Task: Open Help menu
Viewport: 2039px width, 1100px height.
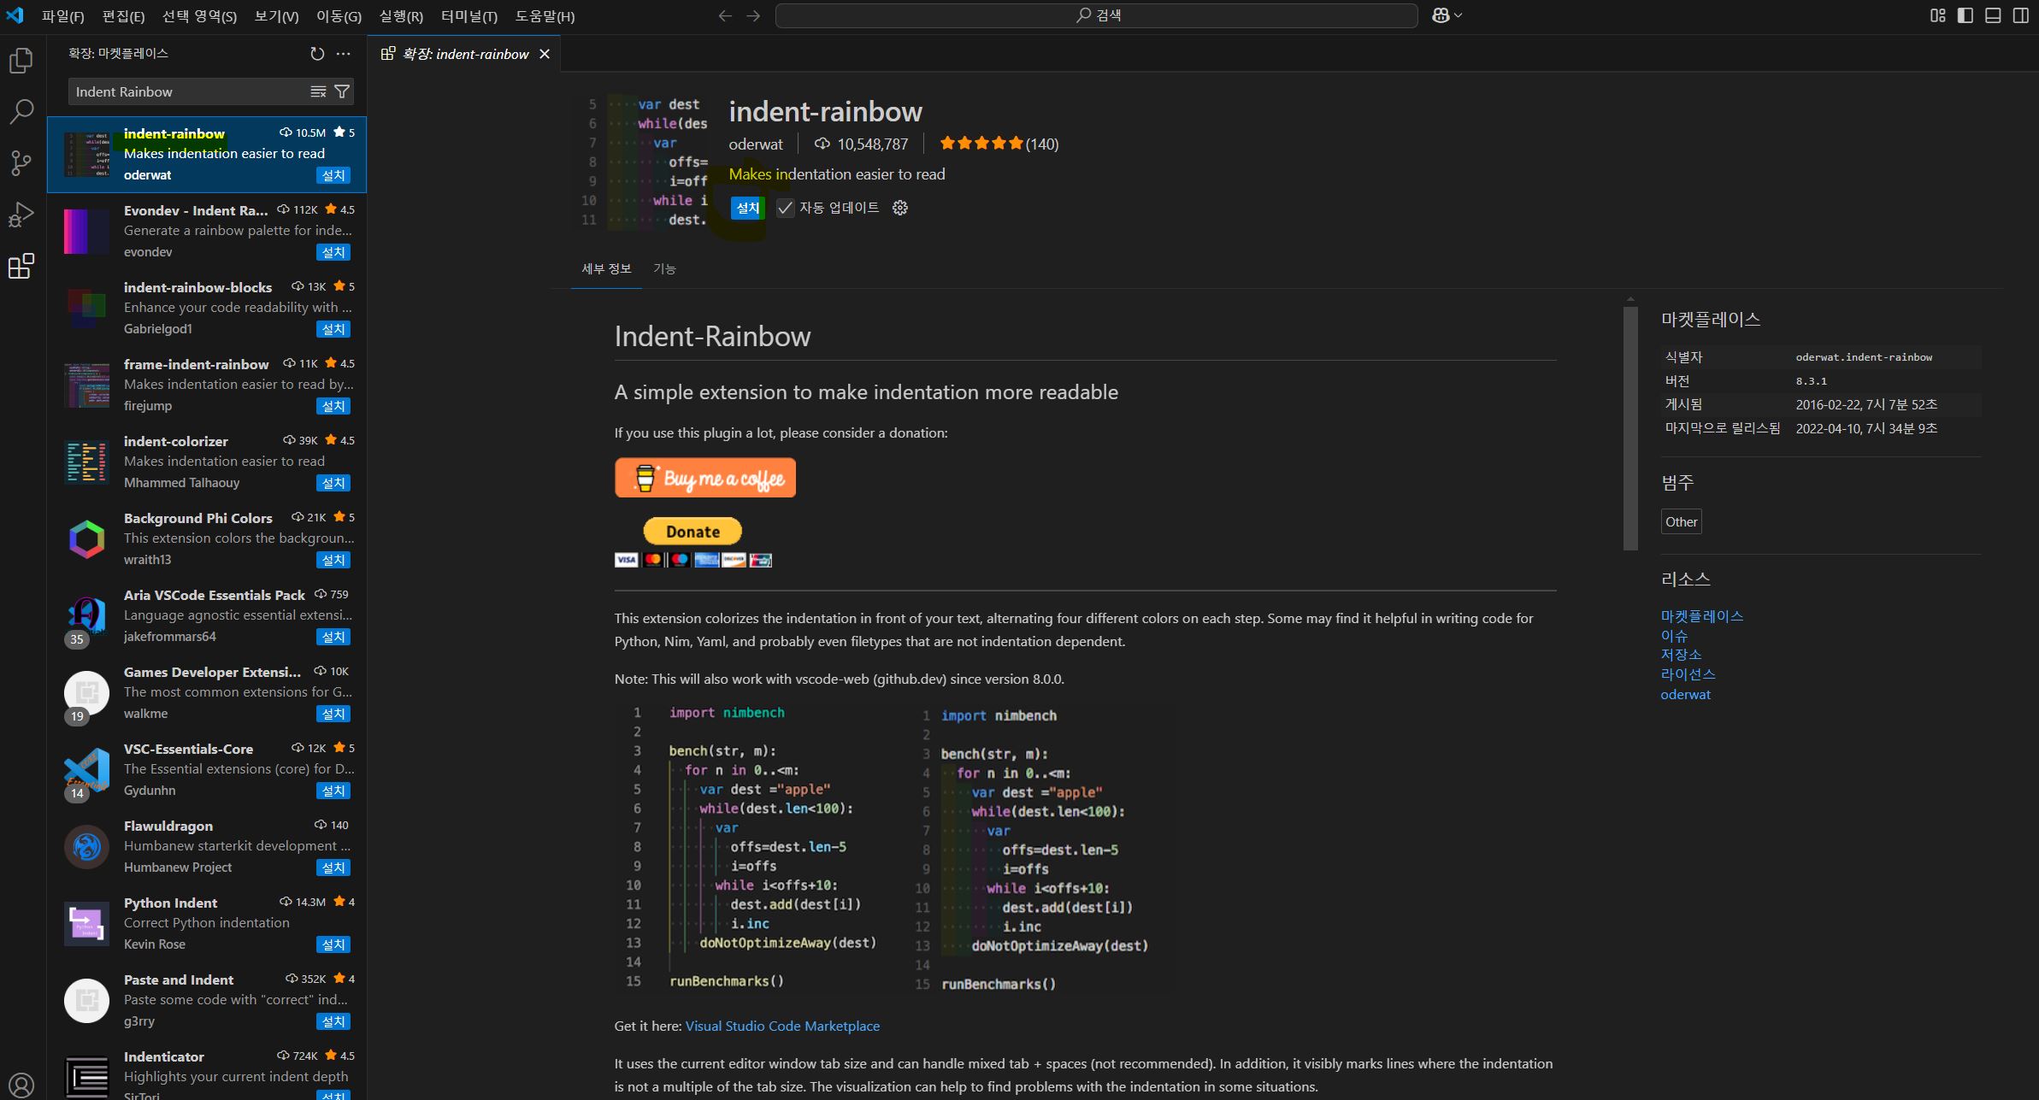Action: coord(545,16)
